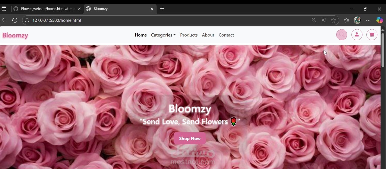
Task: Expand the Categories dropdown
Action: (163, 35)
